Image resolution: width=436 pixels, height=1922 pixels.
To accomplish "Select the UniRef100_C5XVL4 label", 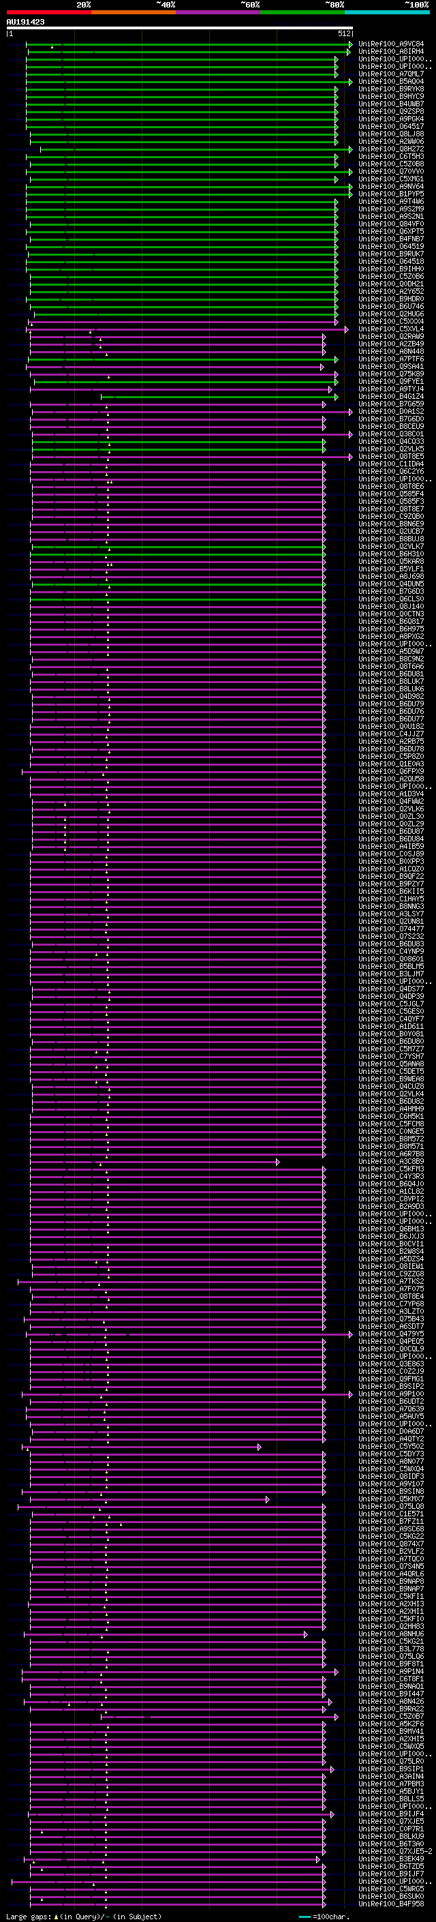I will pyautogui.click(x=391, y=329).
